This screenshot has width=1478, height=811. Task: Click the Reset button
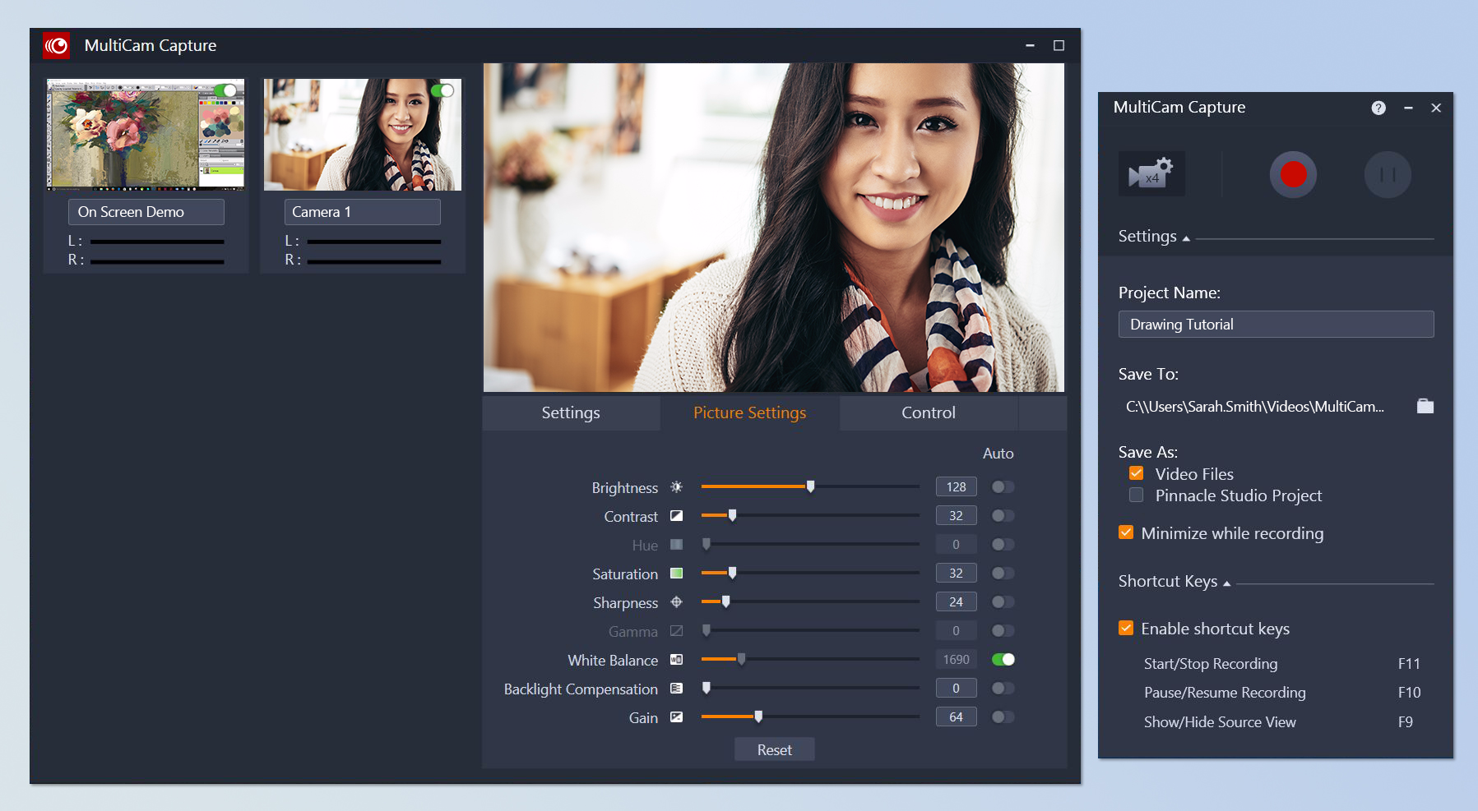tap(774, 749)
